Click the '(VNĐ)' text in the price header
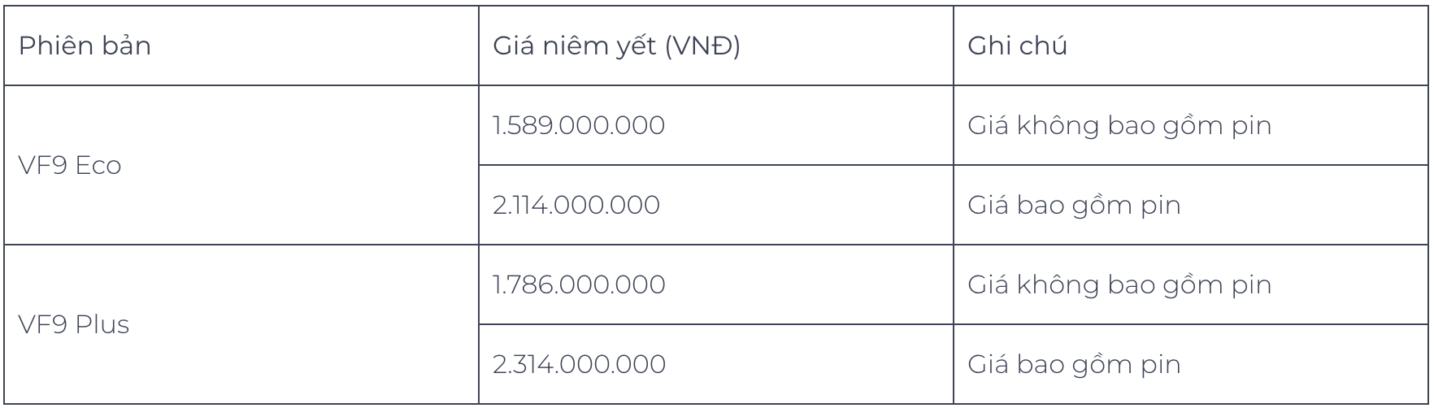This screenshot has height=408, width=1434. click(x=703, y=46)
